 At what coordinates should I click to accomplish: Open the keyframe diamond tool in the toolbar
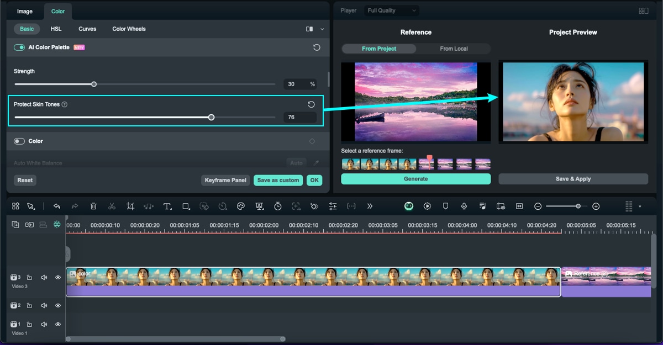coord(314,206)
